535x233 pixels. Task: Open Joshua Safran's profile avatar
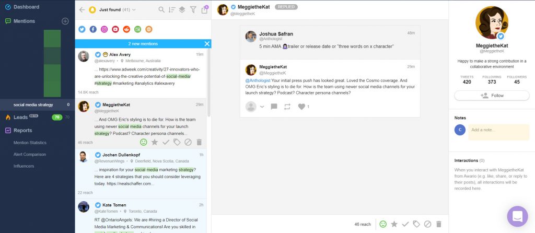click(x=251, y=37)
